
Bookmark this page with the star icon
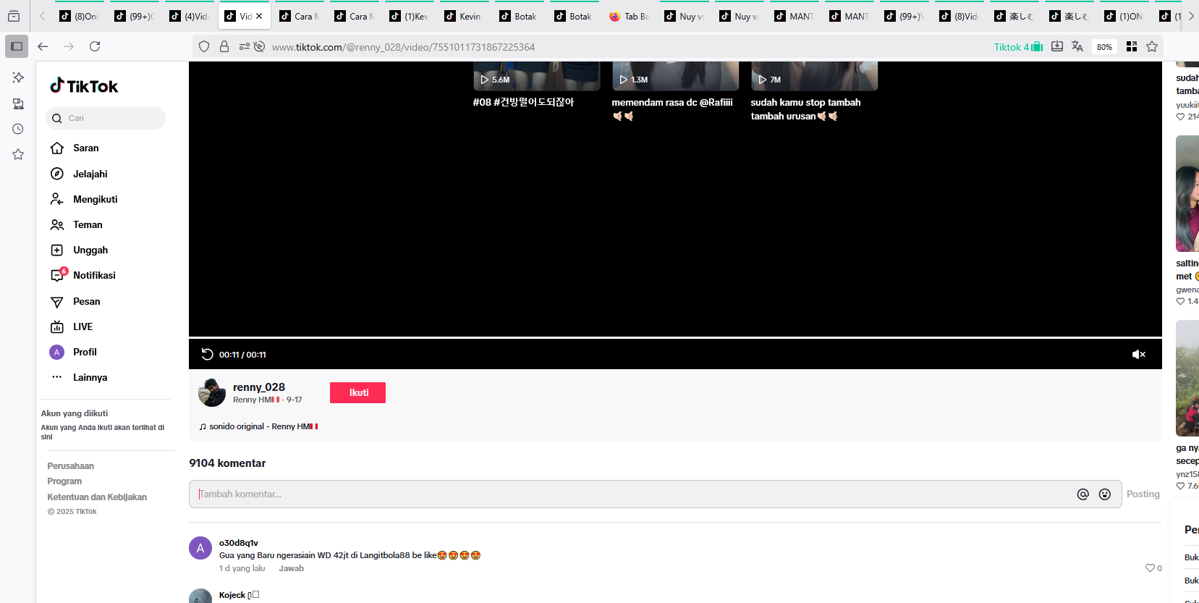1152,46
